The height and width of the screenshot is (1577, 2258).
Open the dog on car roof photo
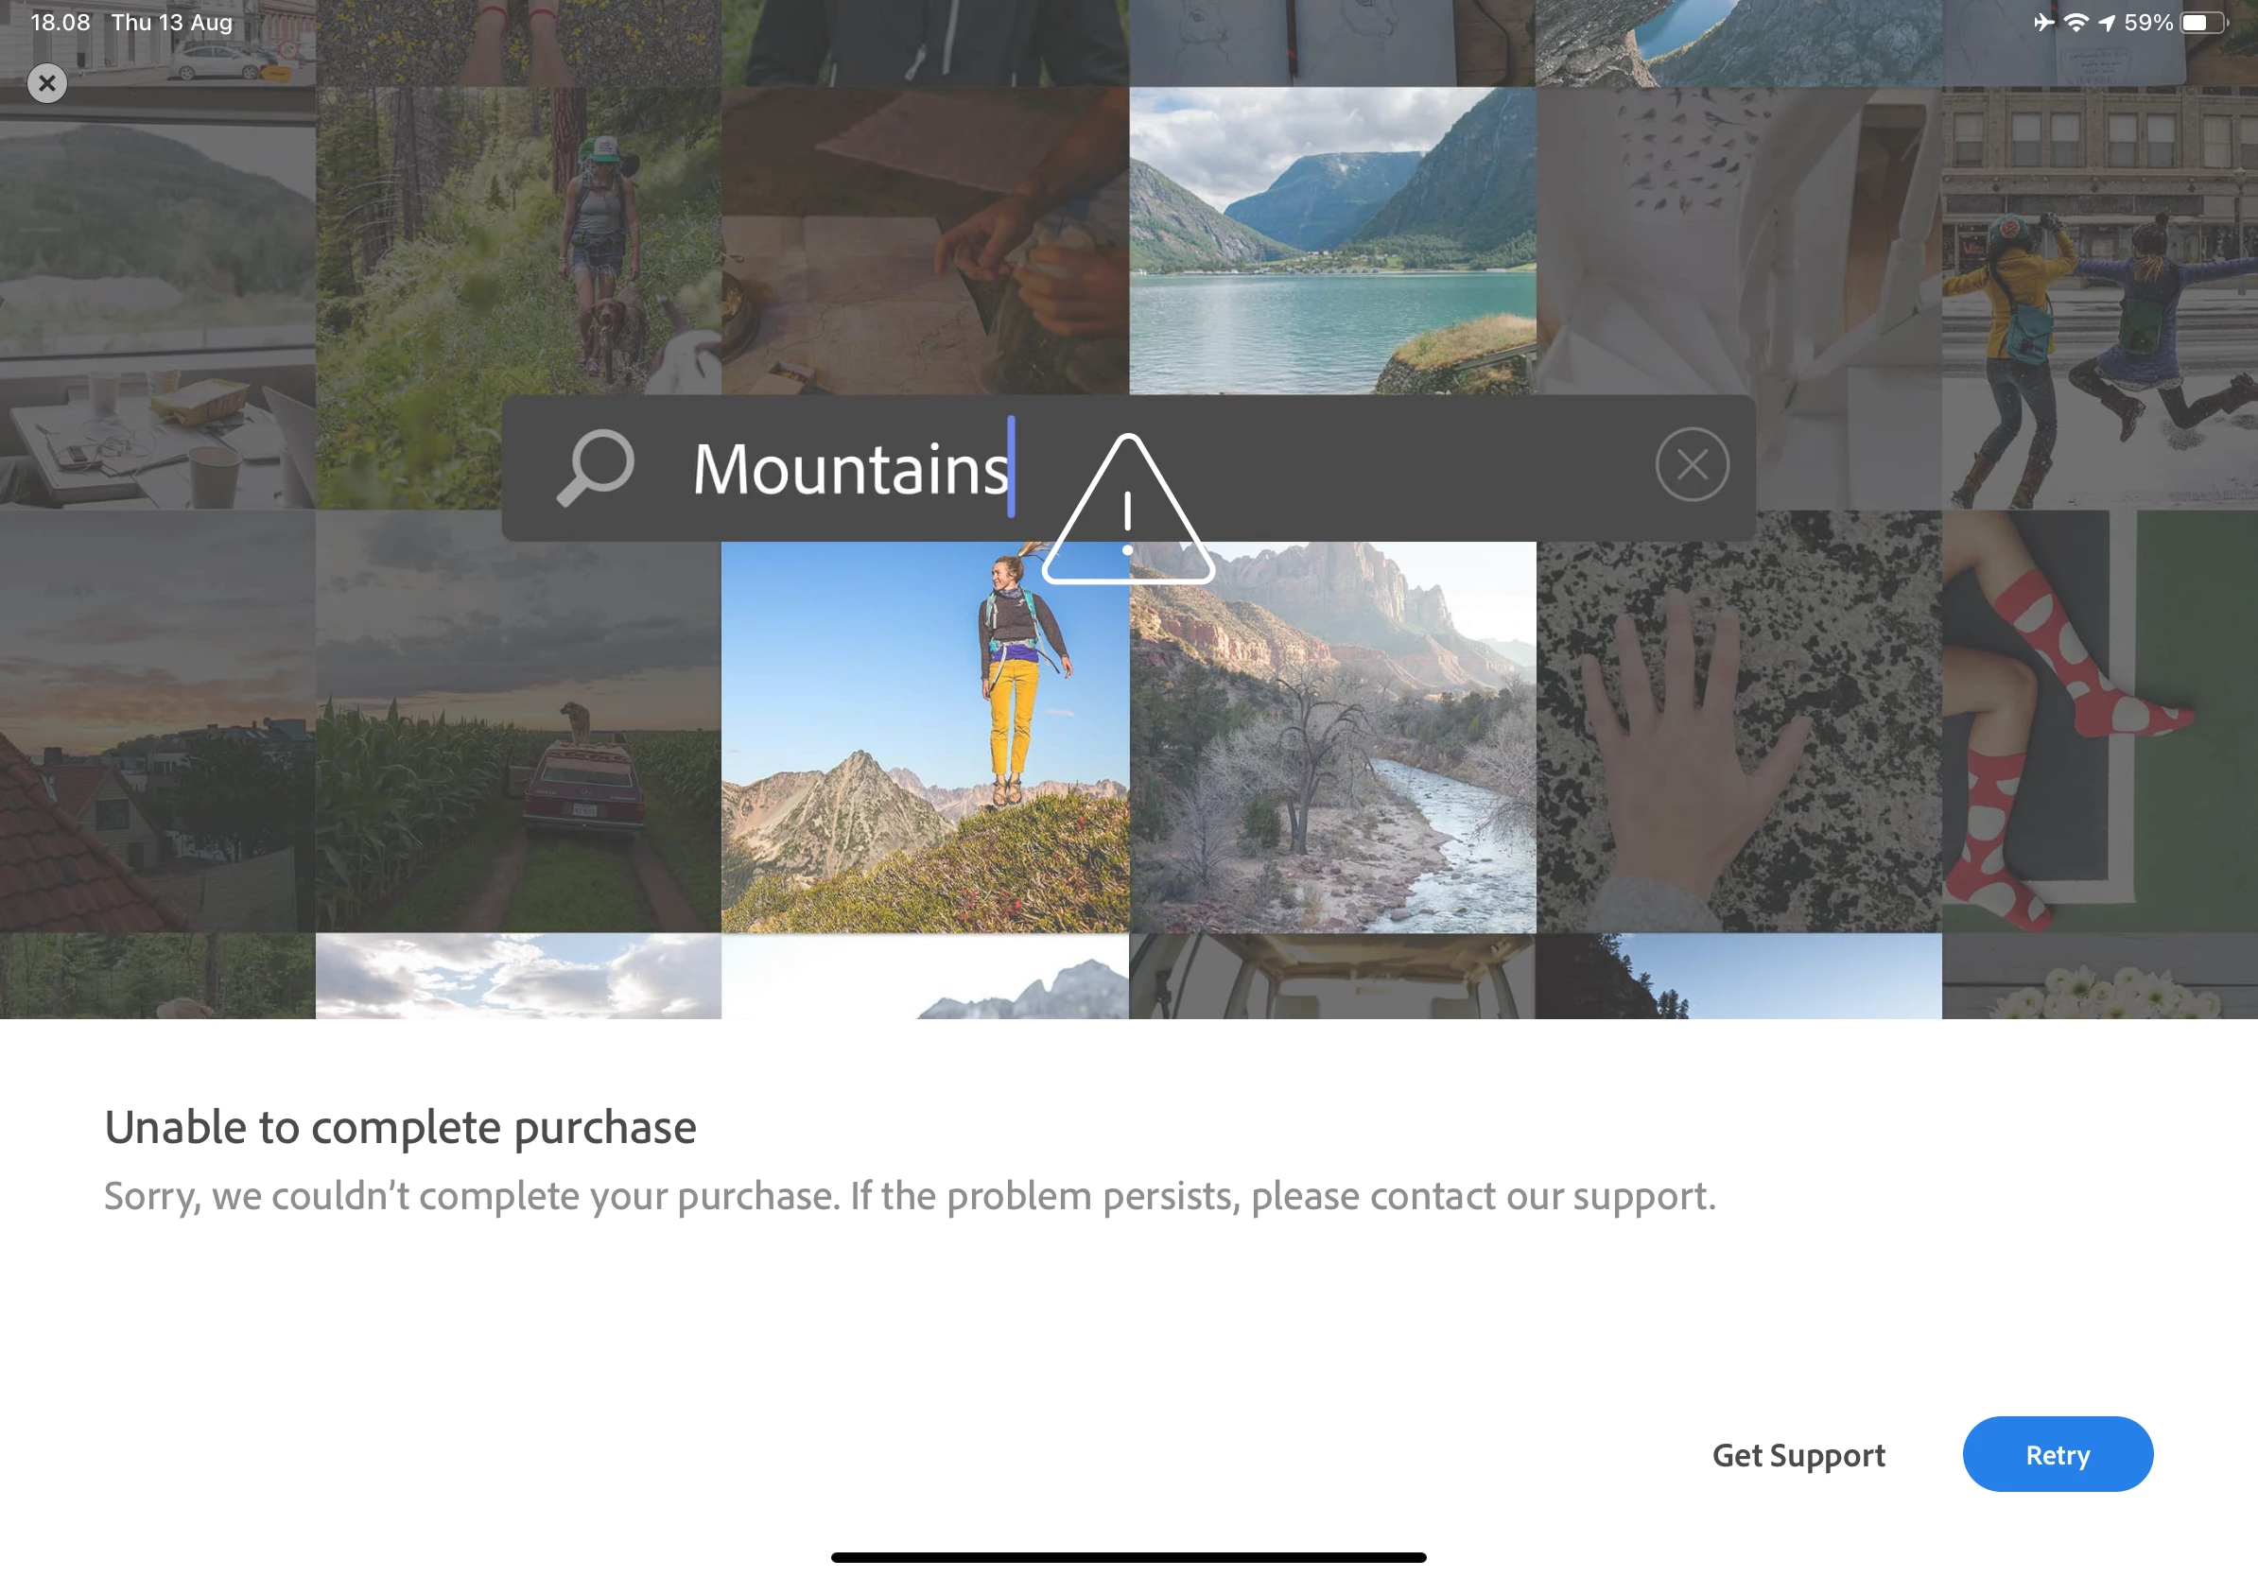tap(518, 721)
